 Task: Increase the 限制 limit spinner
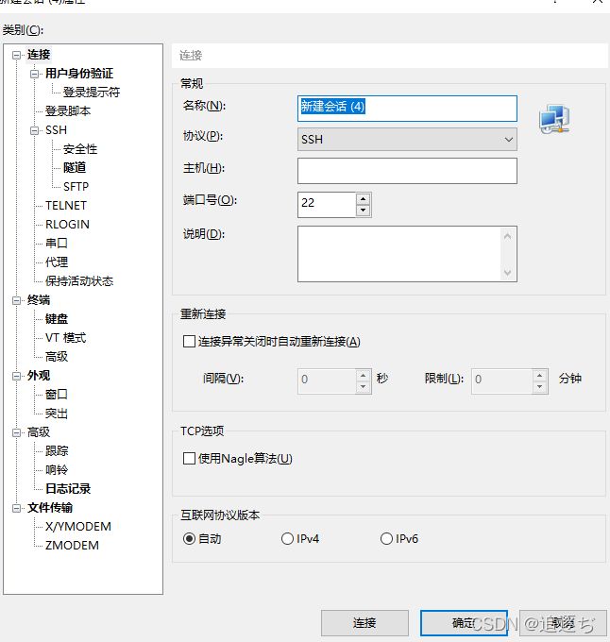coord(539,375)
